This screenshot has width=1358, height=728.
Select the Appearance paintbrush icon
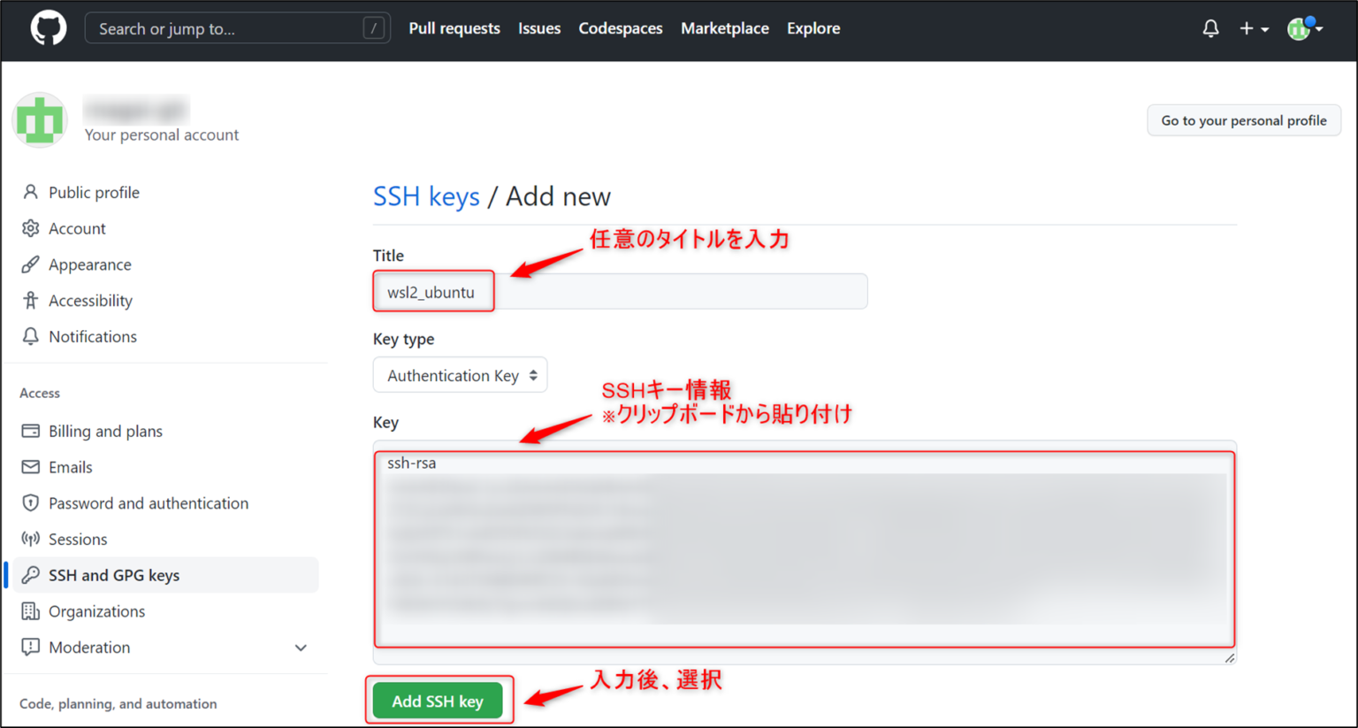[x=31, y=264]
